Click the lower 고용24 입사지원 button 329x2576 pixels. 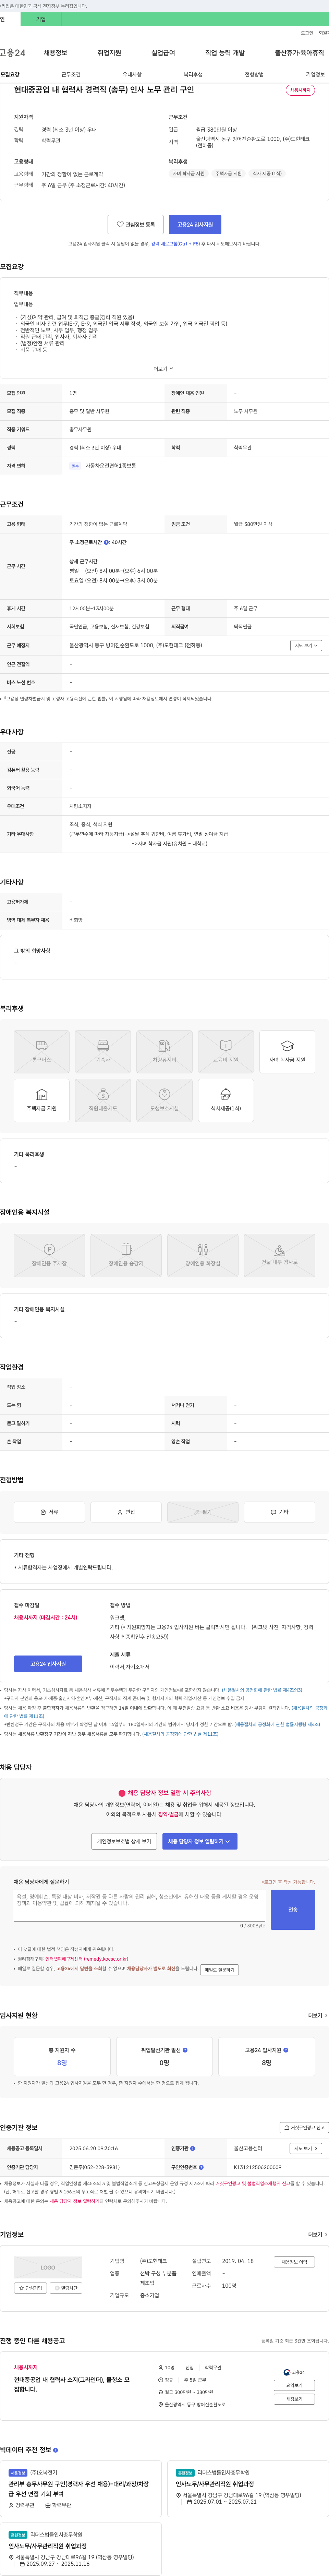tap(48, 1664)
